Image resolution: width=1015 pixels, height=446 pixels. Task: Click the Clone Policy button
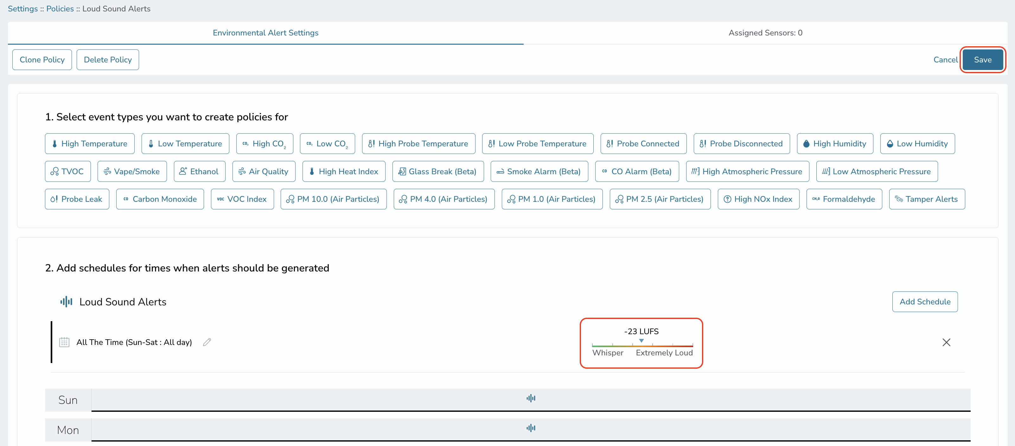[x=42, y=60]
